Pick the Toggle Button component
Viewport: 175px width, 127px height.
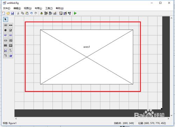point(6,46)
